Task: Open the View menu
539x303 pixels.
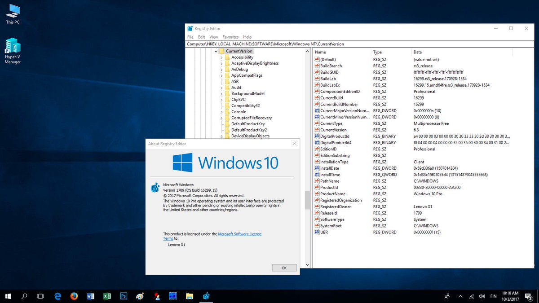Action: click(214, 37)
